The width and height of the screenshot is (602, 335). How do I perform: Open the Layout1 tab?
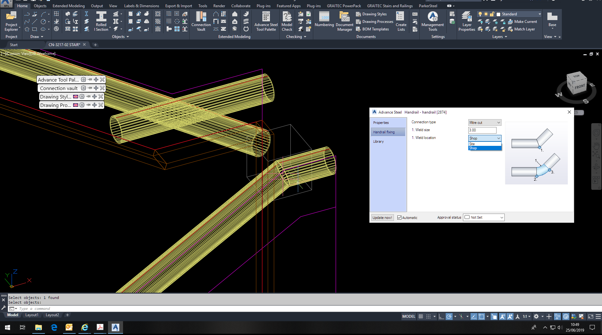[32, 315]
